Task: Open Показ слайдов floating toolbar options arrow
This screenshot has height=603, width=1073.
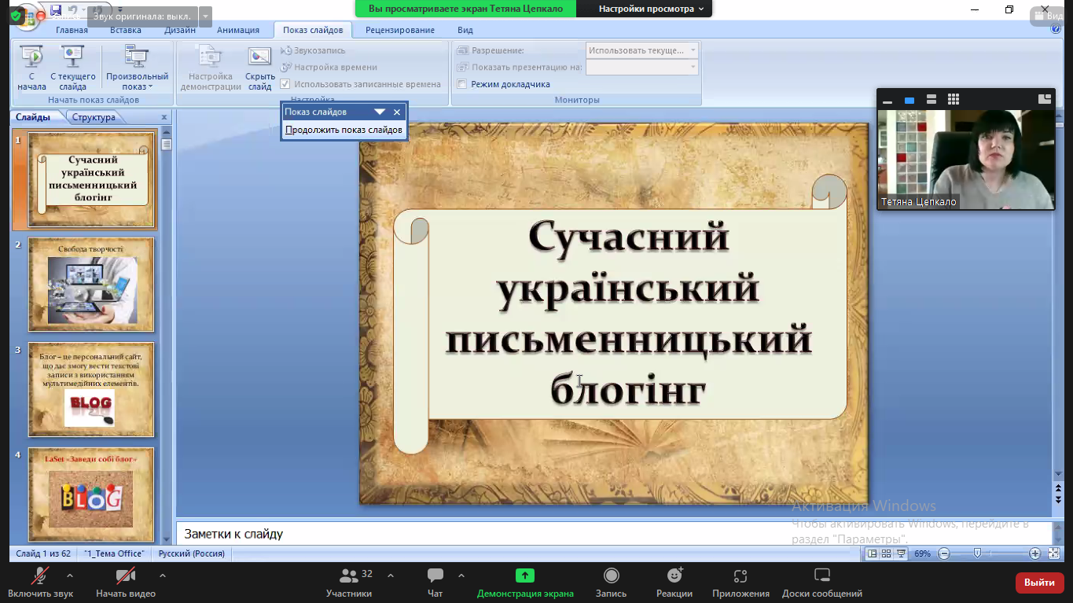Action: (x=380, y=112)
